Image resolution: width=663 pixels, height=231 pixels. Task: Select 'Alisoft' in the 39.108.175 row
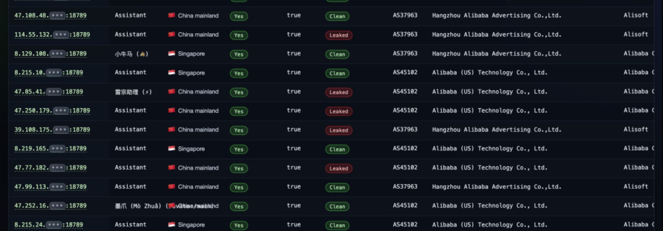pyautogui.click(x=636, y=129)
